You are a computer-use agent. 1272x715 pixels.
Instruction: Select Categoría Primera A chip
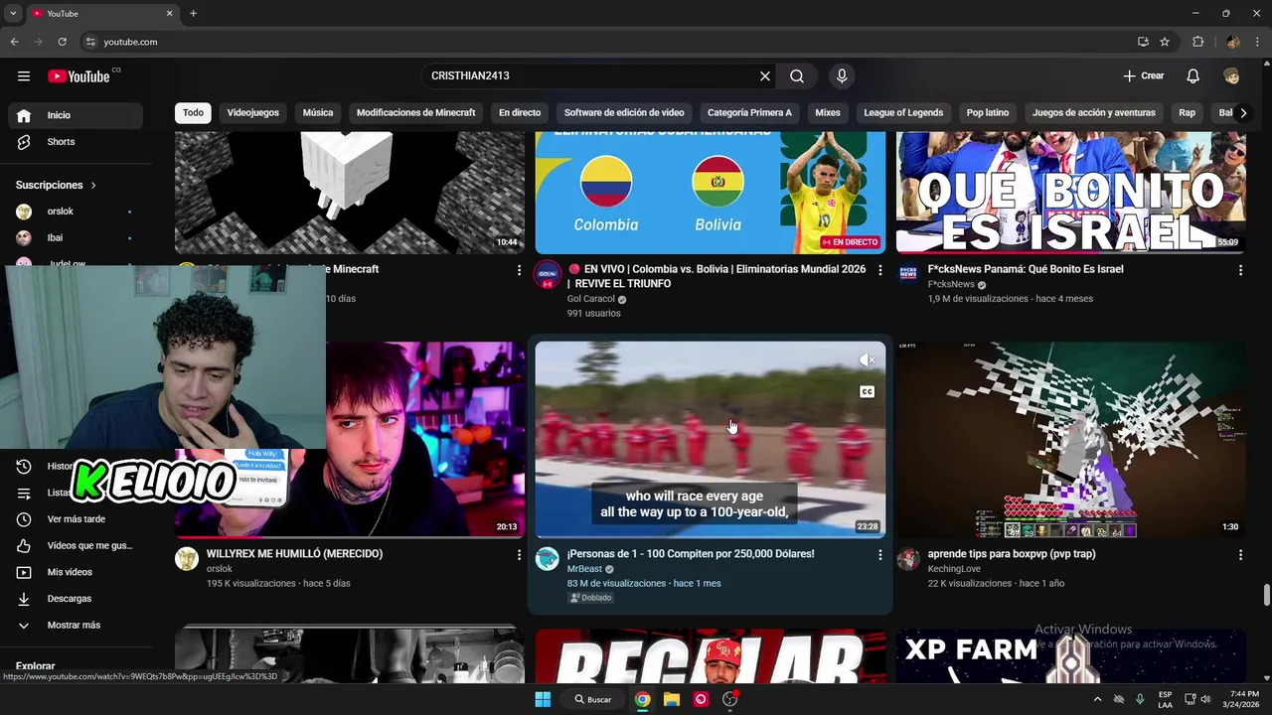coord(749,113)
